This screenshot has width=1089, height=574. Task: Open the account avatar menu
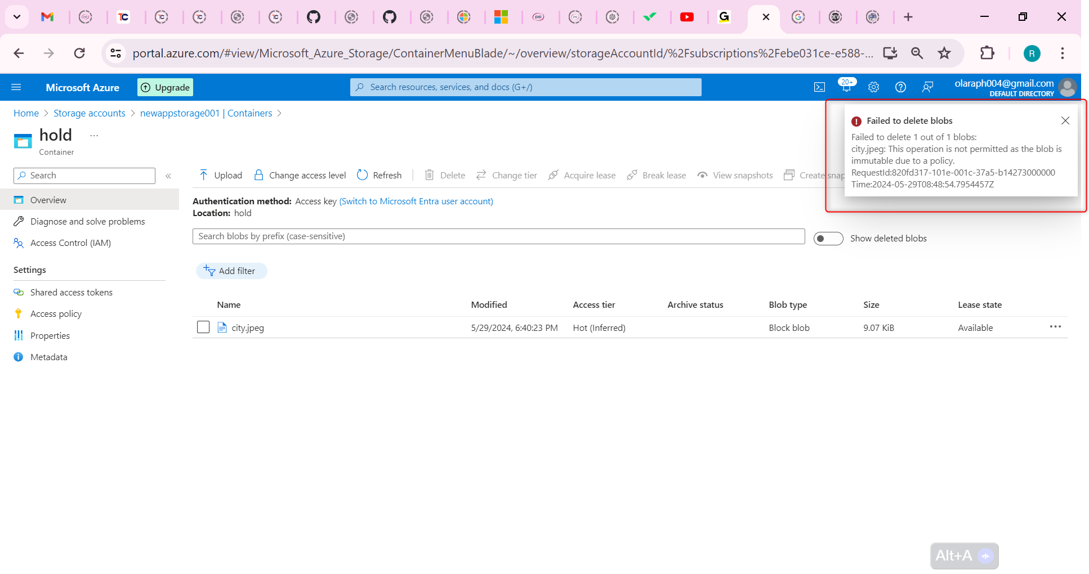1067,87
